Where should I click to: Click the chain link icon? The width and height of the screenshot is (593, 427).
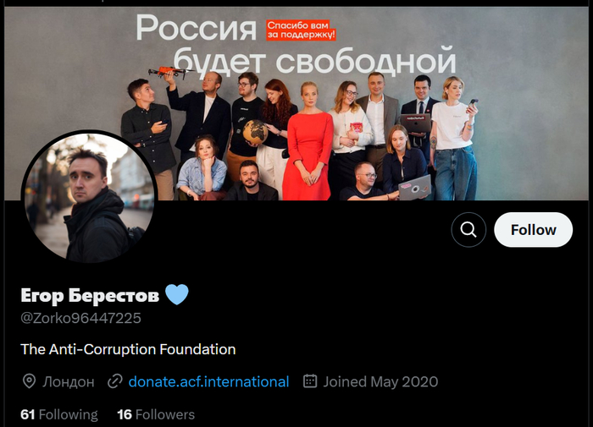coord(115,381)
